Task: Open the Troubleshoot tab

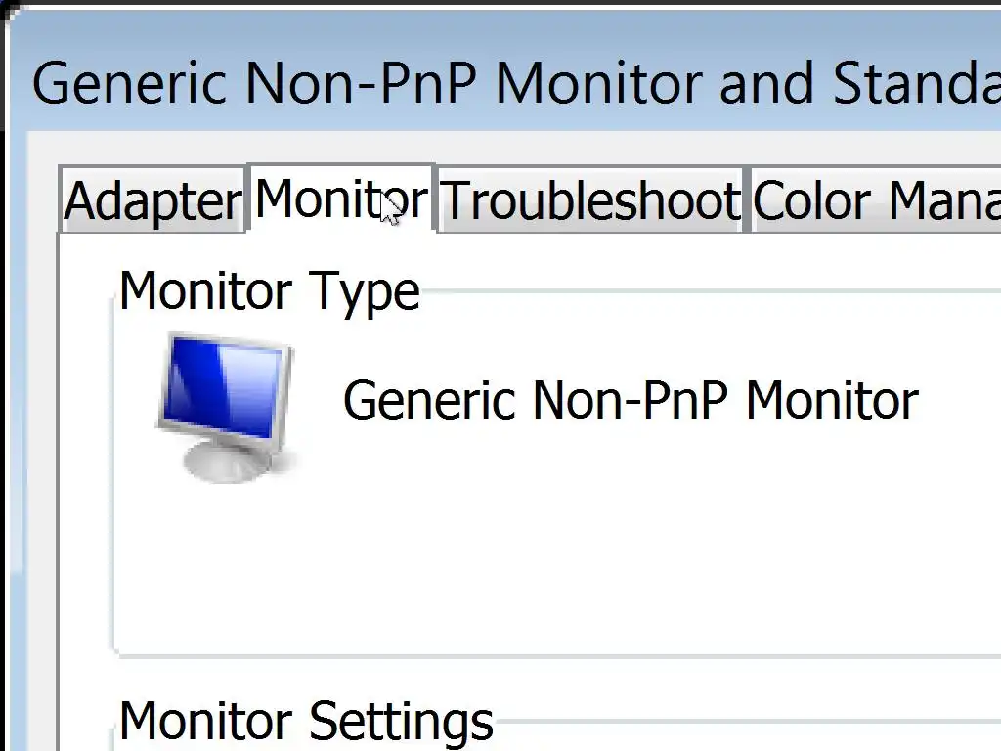Action: (x=590, y=201)
